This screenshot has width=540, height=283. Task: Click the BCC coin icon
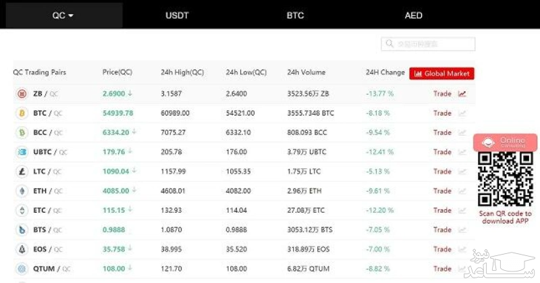(21, 133)
